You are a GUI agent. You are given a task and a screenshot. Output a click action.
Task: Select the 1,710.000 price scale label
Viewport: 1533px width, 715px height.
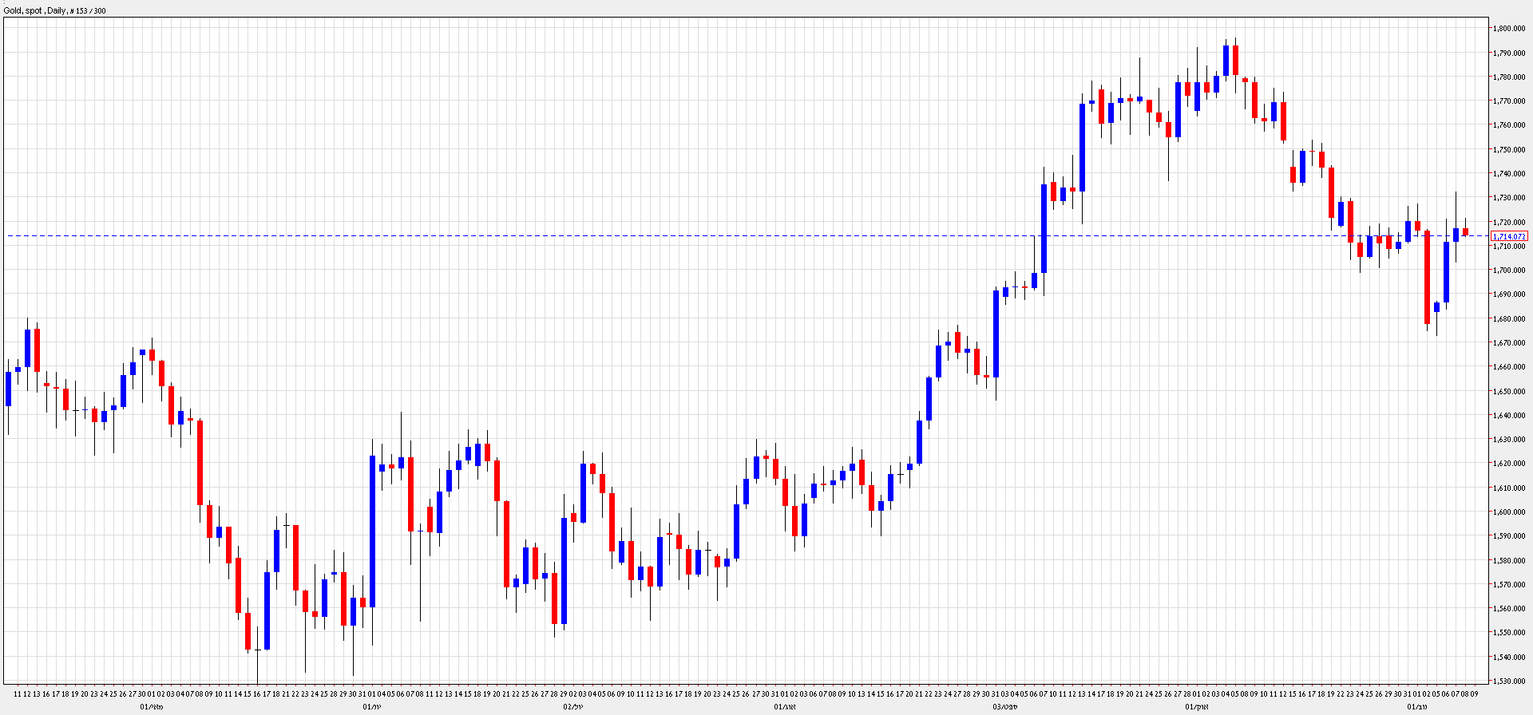(x=1509, y=247)
